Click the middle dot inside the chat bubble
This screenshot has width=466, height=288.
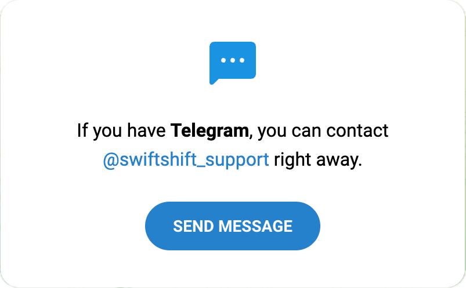233,60
